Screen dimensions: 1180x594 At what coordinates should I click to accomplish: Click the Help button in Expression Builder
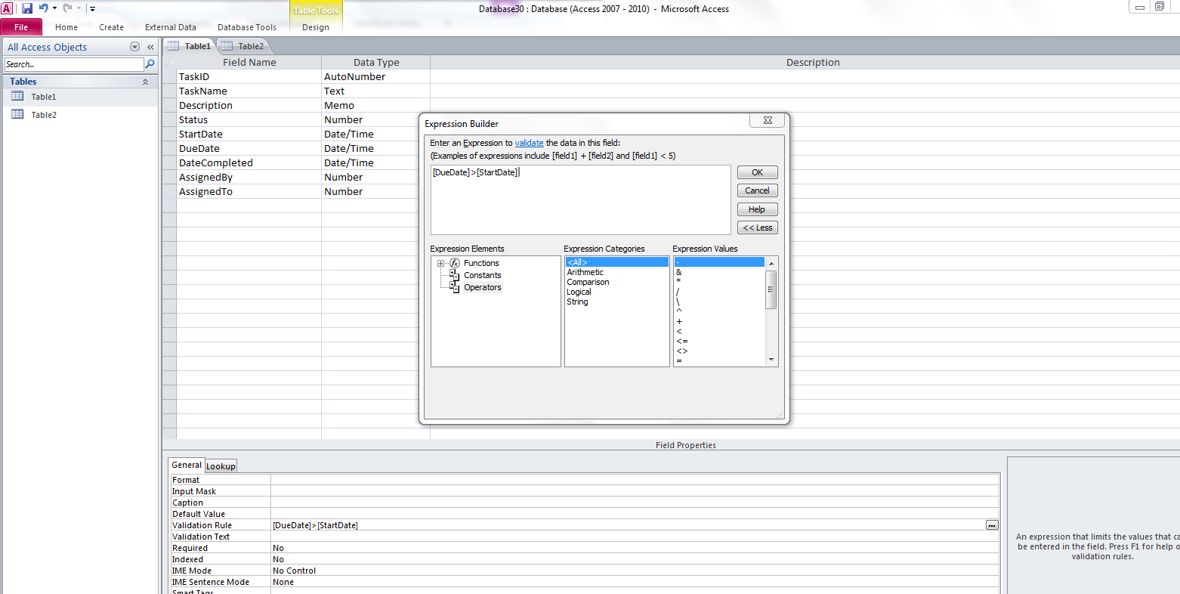pos(757,209)
